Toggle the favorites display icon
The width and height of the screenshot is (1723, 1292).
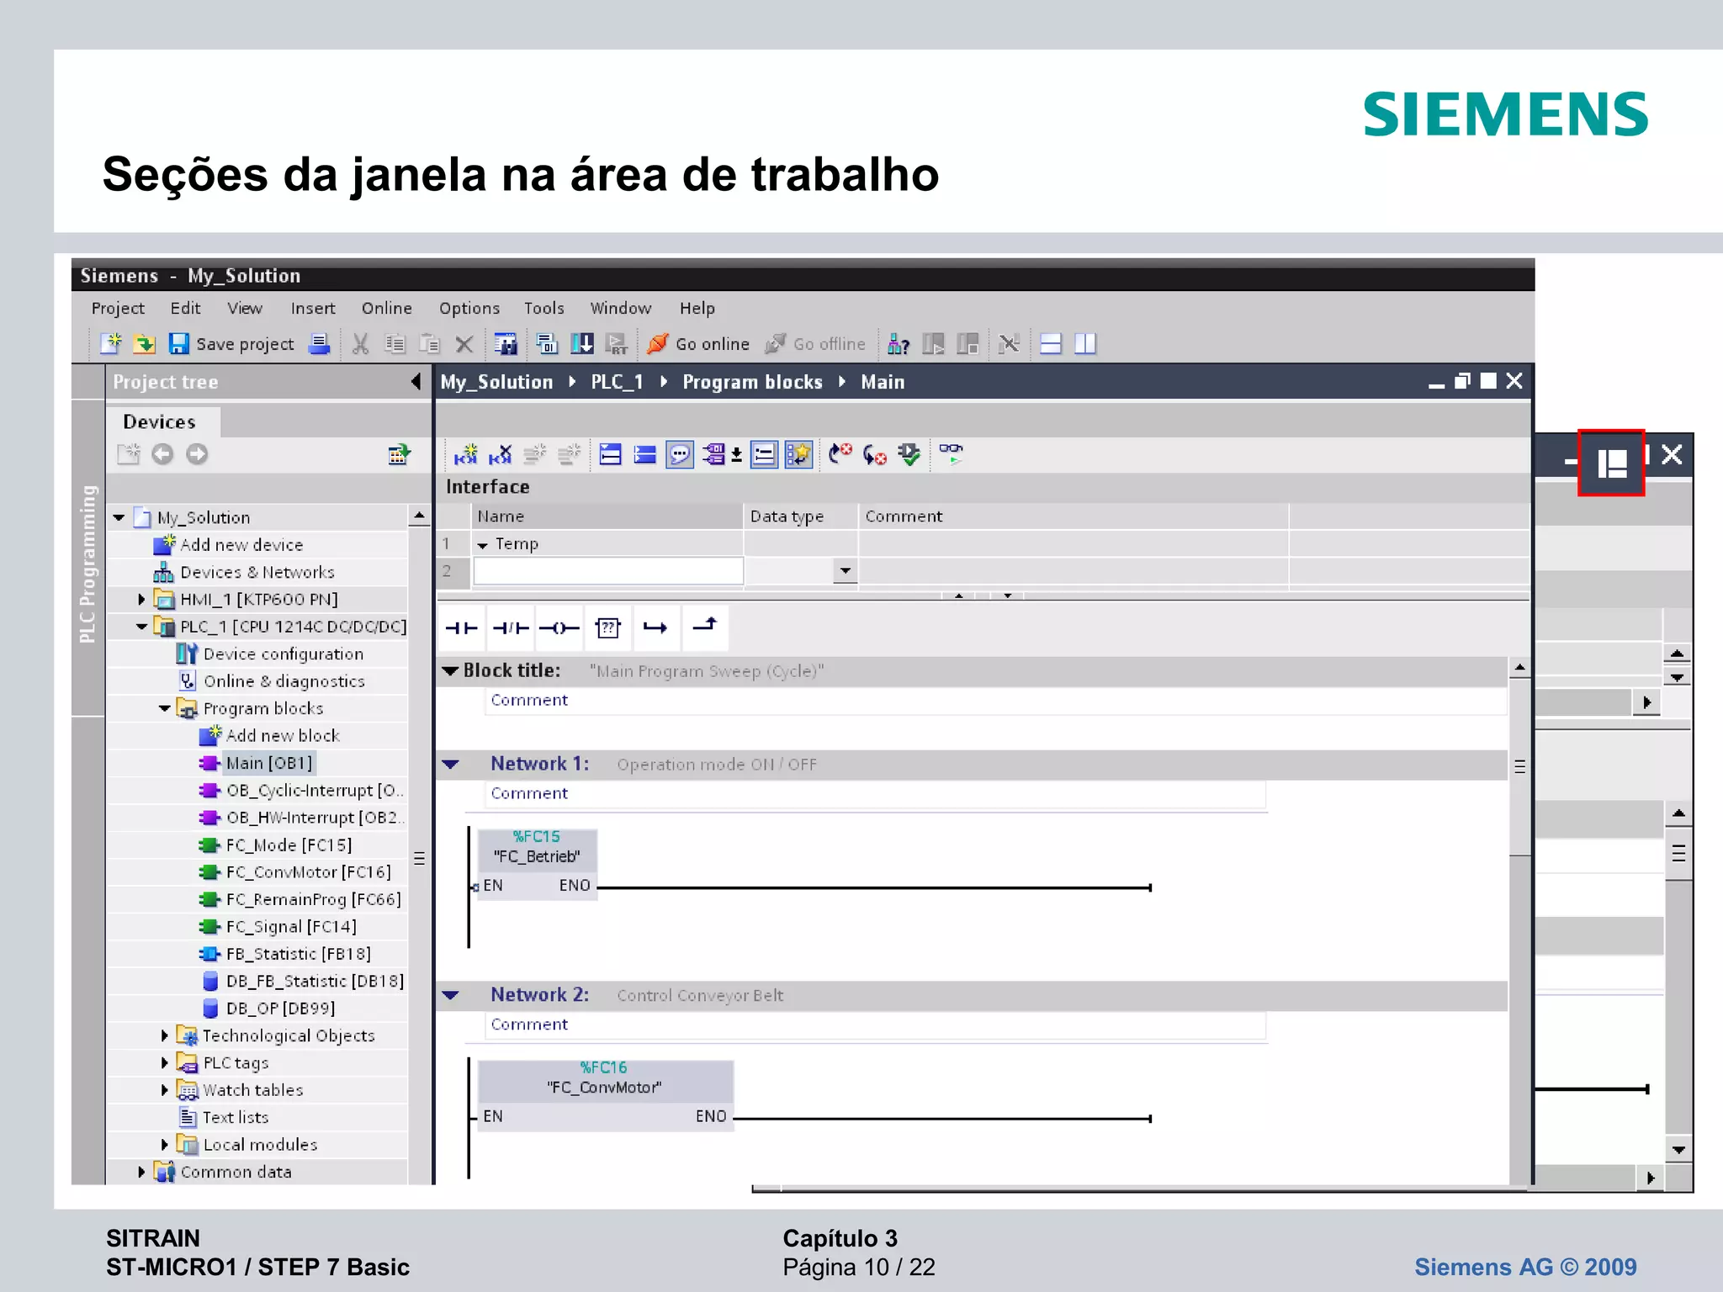[798, 454]
